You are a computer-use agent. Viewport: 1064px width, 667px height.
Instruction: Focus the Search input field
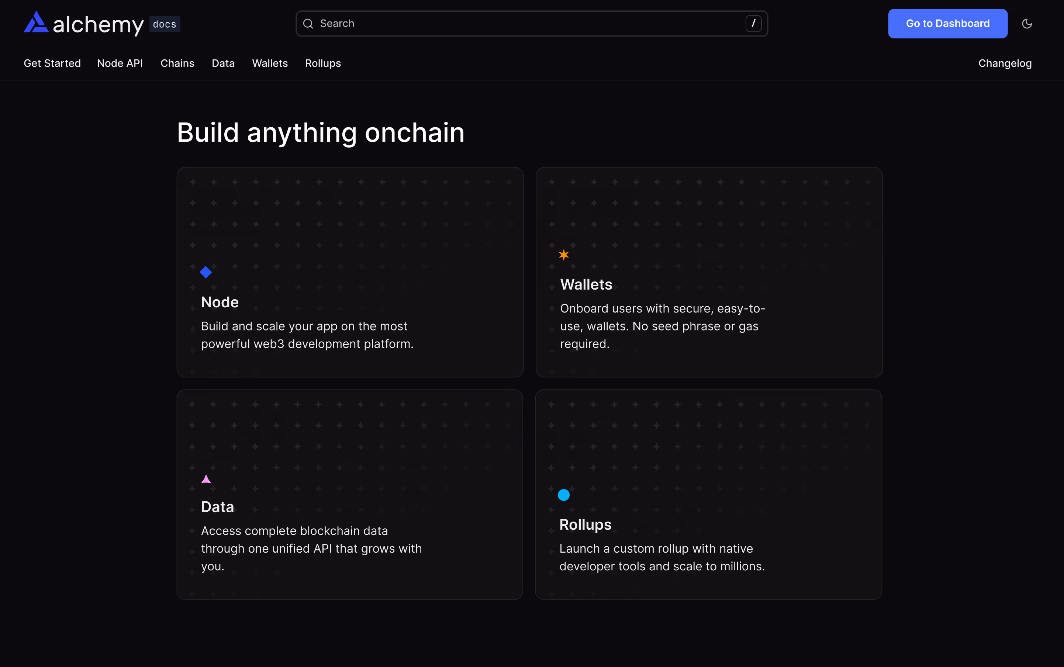[x=529, y=24]
